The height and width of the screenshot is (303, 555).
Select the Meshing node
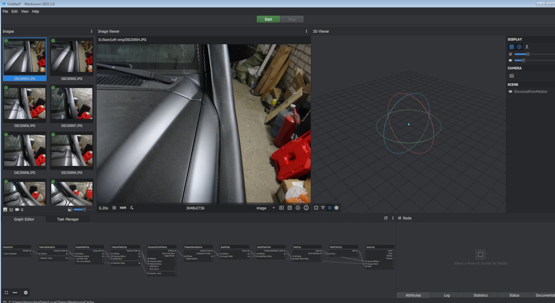pos(307,253)
